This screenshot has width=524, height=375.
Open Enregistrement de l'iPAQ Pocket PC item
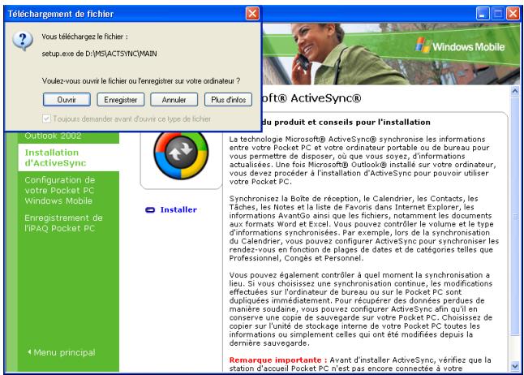[63, 223]
